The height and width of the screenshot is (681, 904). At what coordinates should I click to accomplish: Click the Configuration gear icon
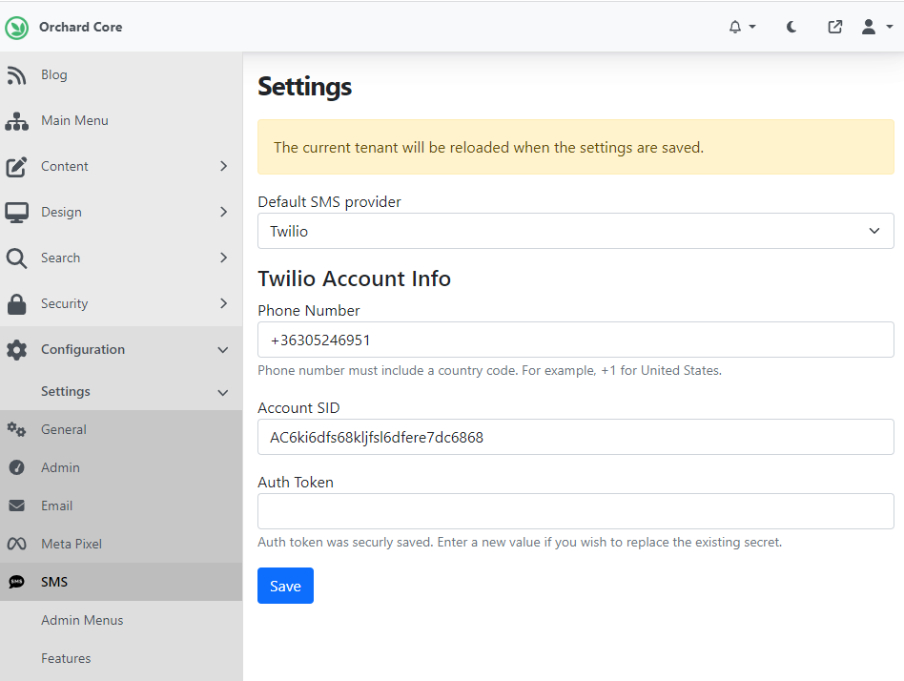point(17,349)
